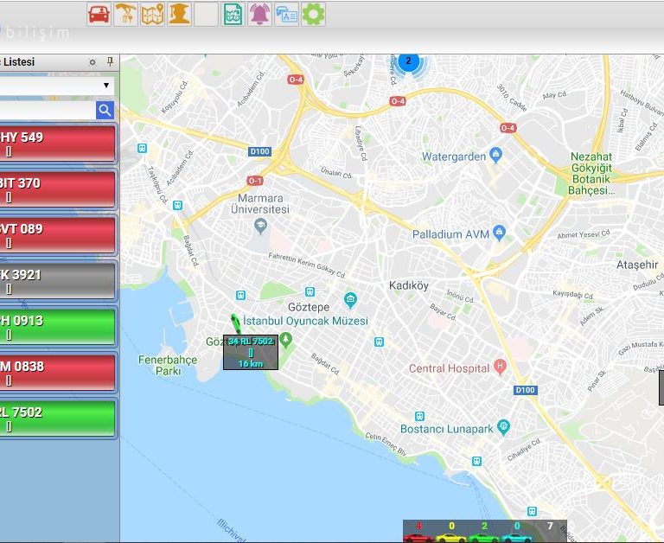Click the Palladium AVM shopping pin
Screen dimensions: 664x543
click(x=500, y=233)
